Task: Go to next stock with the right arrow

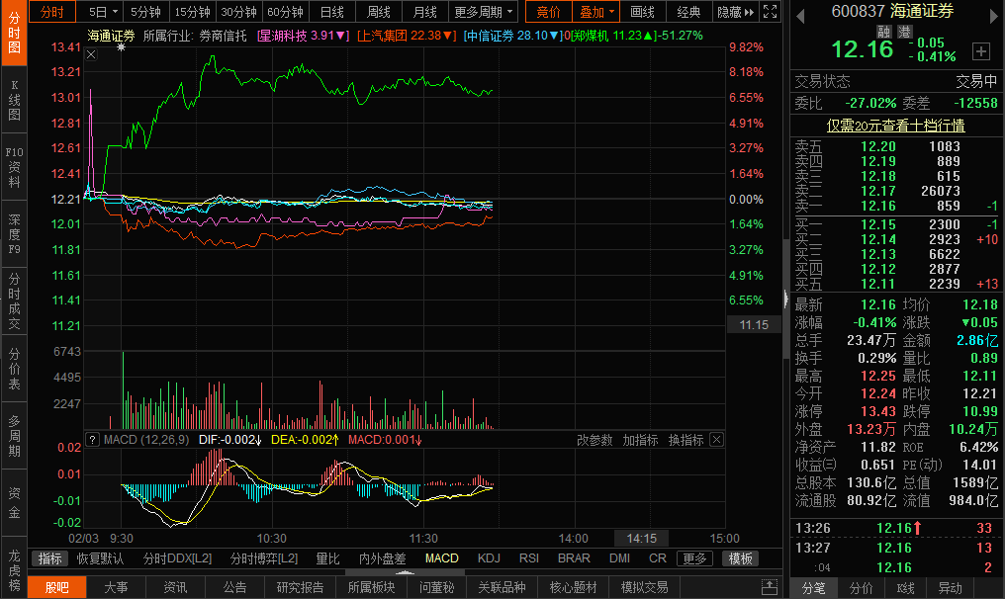Action: [x=994, y=16]
